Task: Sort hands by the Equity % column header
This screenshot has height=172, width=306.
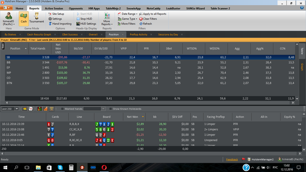Action: 289,117
